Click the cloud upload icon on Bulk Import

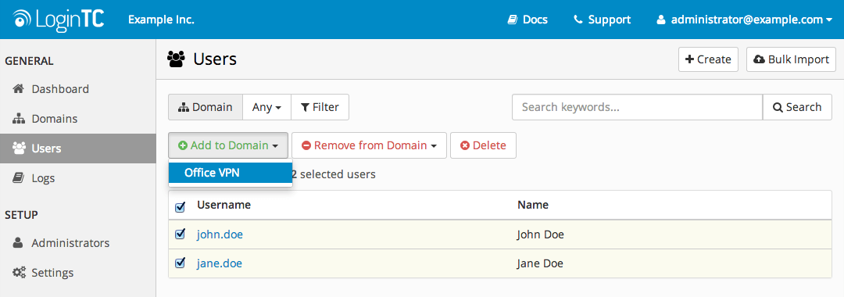pyautogui.click(x=760, y=59)
